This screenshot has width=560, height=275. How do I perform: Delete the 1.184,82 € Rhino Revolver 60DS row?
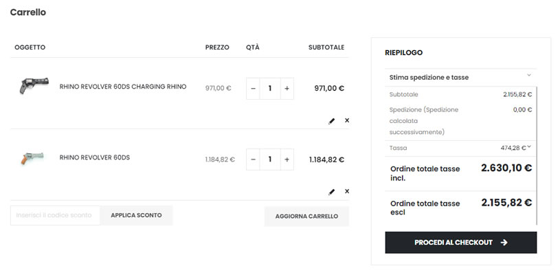[x=347, y=191]
